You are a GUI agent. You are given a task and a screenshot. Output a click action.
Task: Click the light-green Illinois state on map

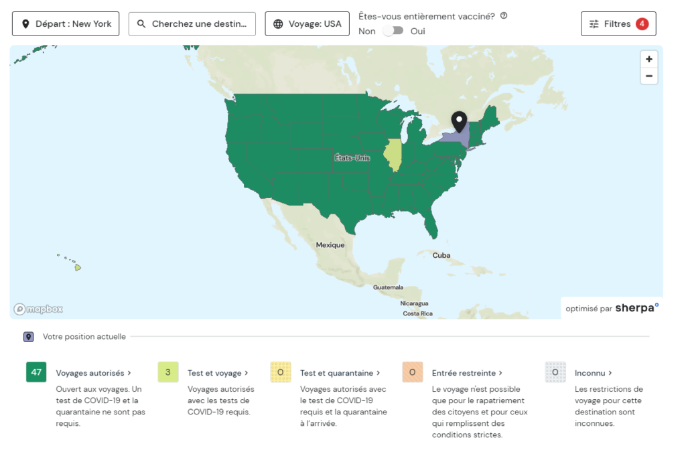(x=393, y=155)
